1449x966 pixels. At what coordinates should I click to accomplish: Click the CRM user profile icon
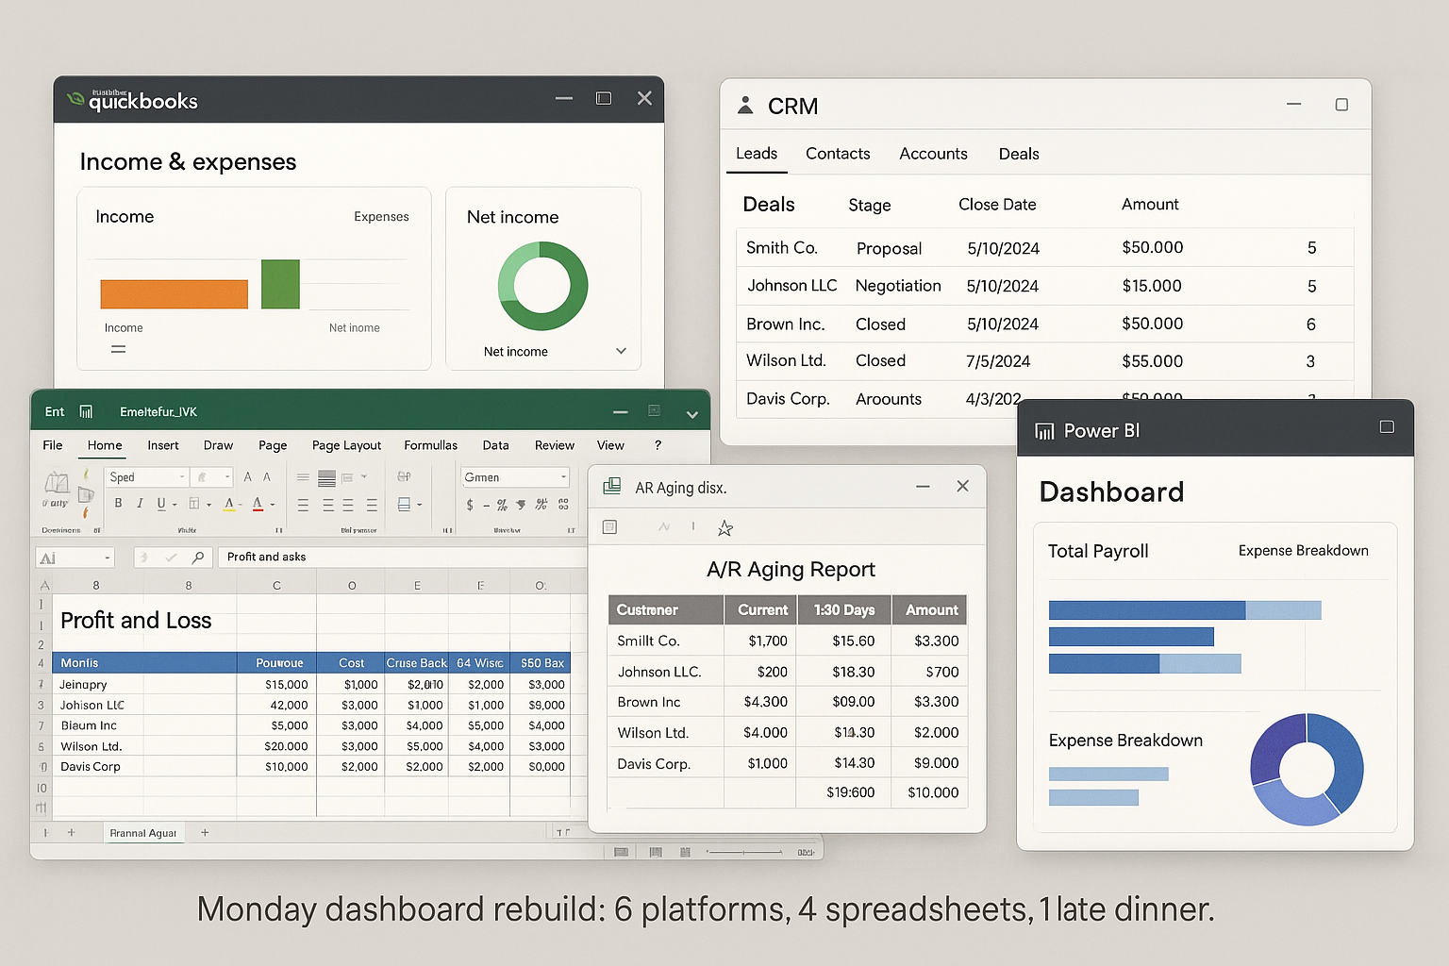coord(745,105)
